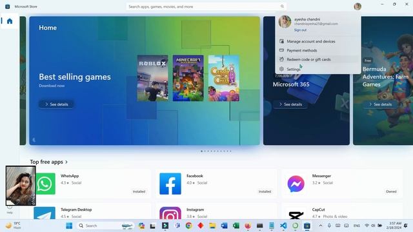Image resolution: width=413 pixels, height=232 pixels.
Task: Click the Wi-Fi network tray icon
Action: (367, 226)
